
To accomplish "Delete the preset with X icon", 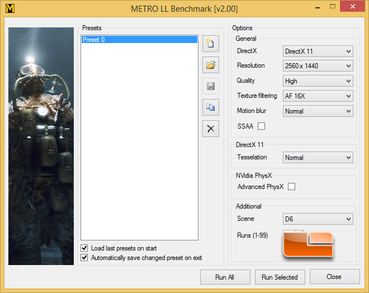I will (211, 129).
